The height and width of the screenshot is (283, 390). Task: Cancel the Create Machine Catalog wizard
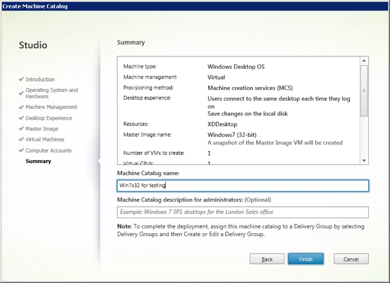click(x=351, y=259)
